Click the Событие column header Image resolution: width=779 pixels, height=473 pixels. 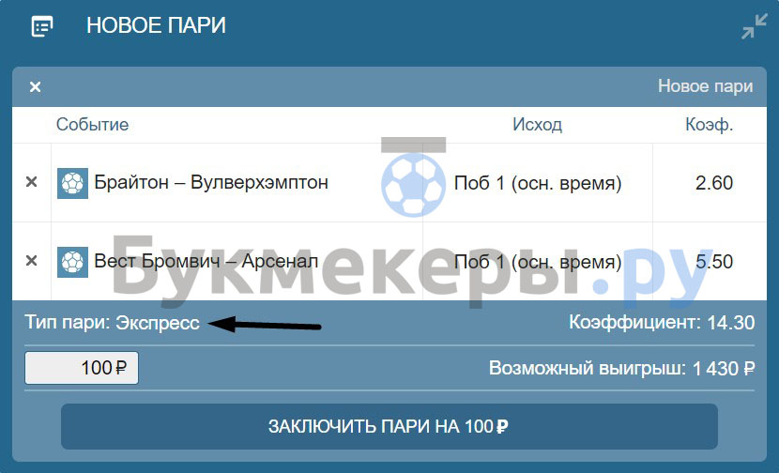point(92,124)
